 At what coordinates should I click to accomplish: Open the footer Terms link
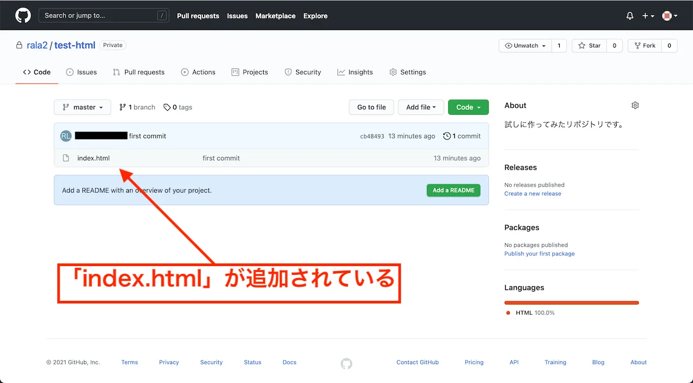click(129, 362)
